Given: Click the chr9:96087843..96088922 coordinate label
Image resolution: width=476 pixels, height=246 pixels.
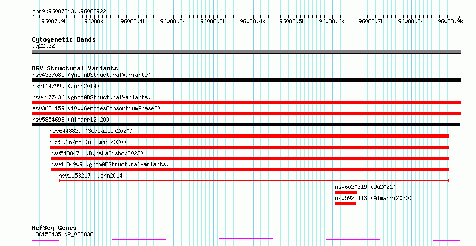Looking at the screenshot, I should click(69, 11).
